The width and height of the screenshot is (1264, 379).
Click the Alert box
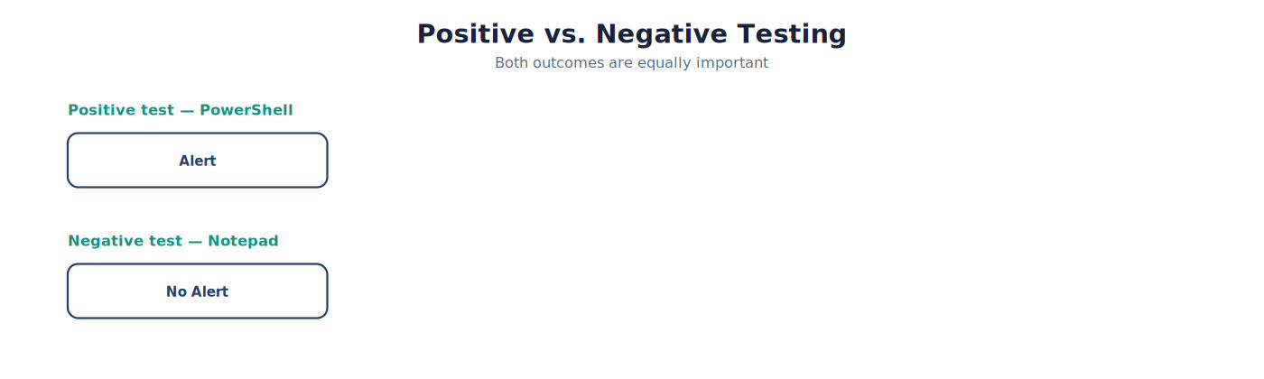coord(197,161)
